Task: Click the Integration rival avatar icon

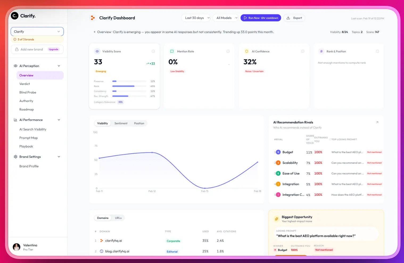Action: 278,184
